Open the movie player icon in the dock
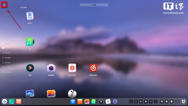 point(101,101)
